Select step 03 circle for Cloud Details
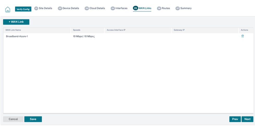 [87, 8]
